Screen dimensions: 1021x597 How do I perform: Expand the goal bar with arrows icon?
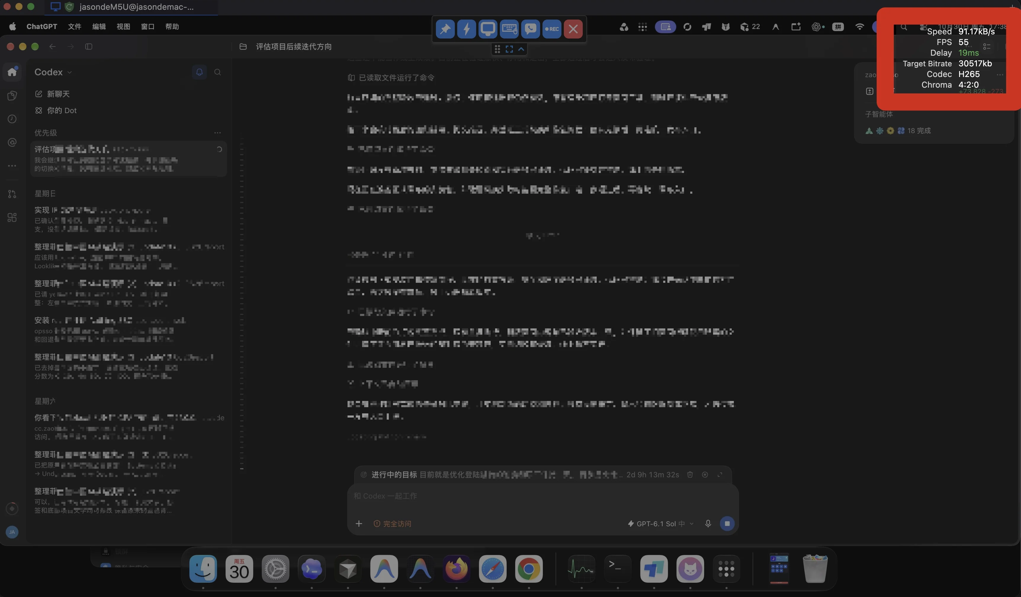coord(720,475)
